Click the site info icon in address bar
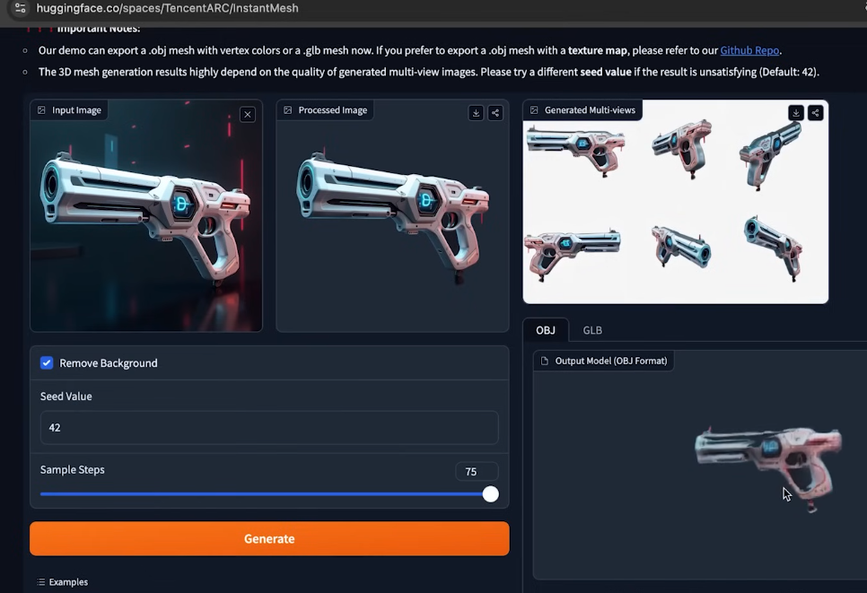This screenshot has width=867, height=593. point(21,8)
